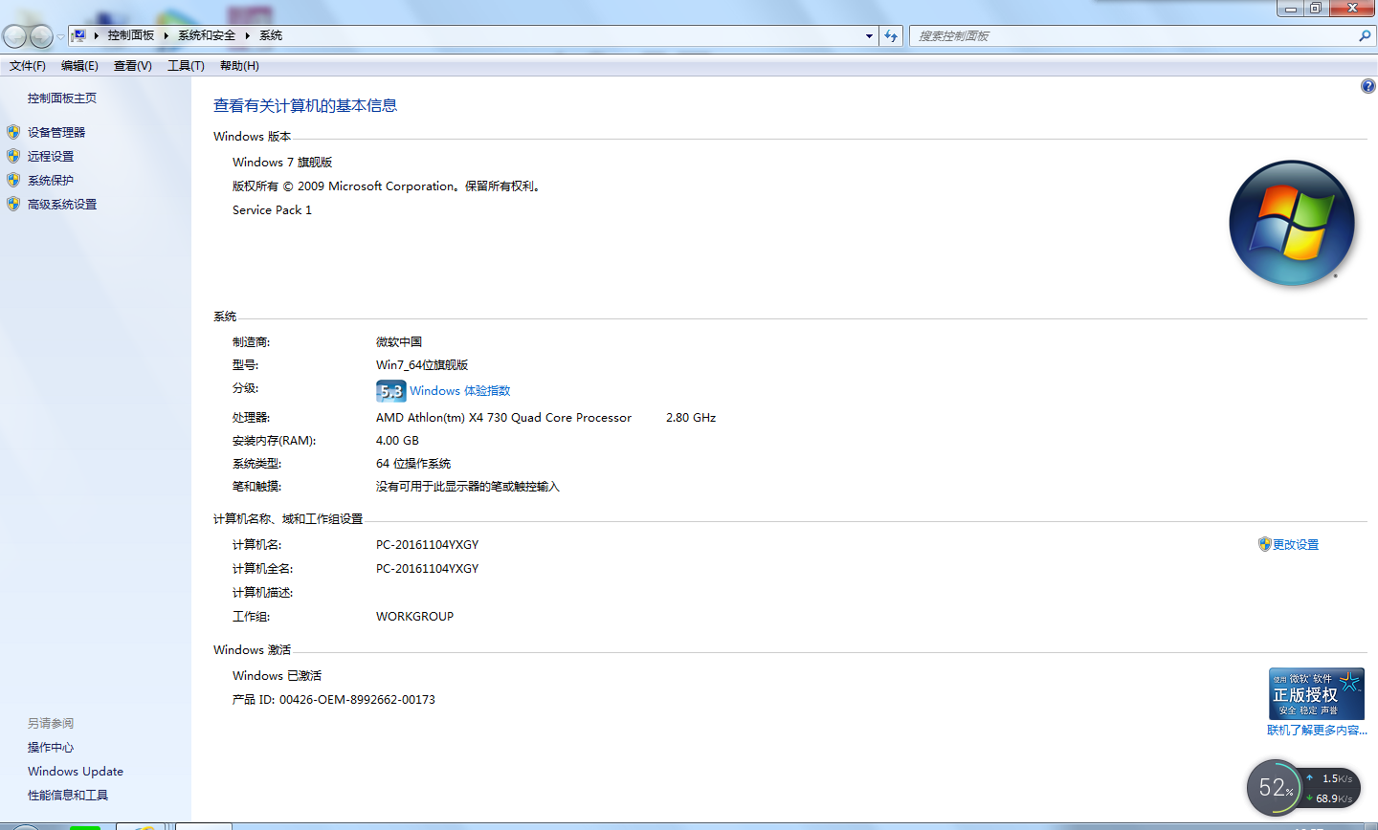Viewport: 1378px width, 830px height.
Task: Click the 2.80 GHz processor speed value
Action: tap(691, 418)
